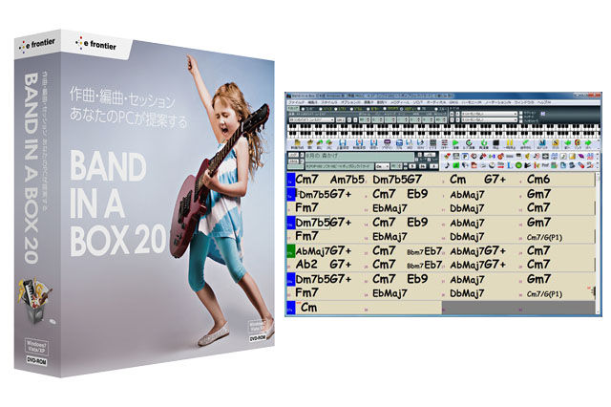
Task: Tick bottom checkbox right of harmony dropdowns
Action: (520, 121)
